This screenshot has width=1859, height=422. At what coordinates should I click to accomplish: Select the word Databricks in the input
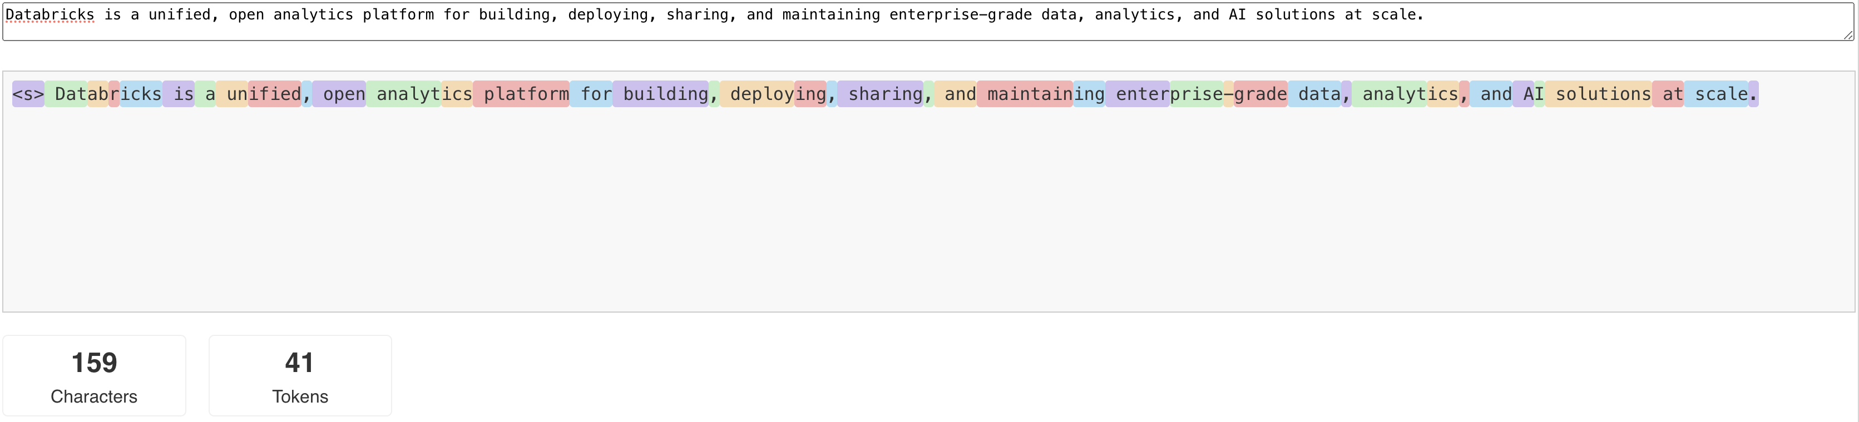pyautogui.click(x=51, y=14)
